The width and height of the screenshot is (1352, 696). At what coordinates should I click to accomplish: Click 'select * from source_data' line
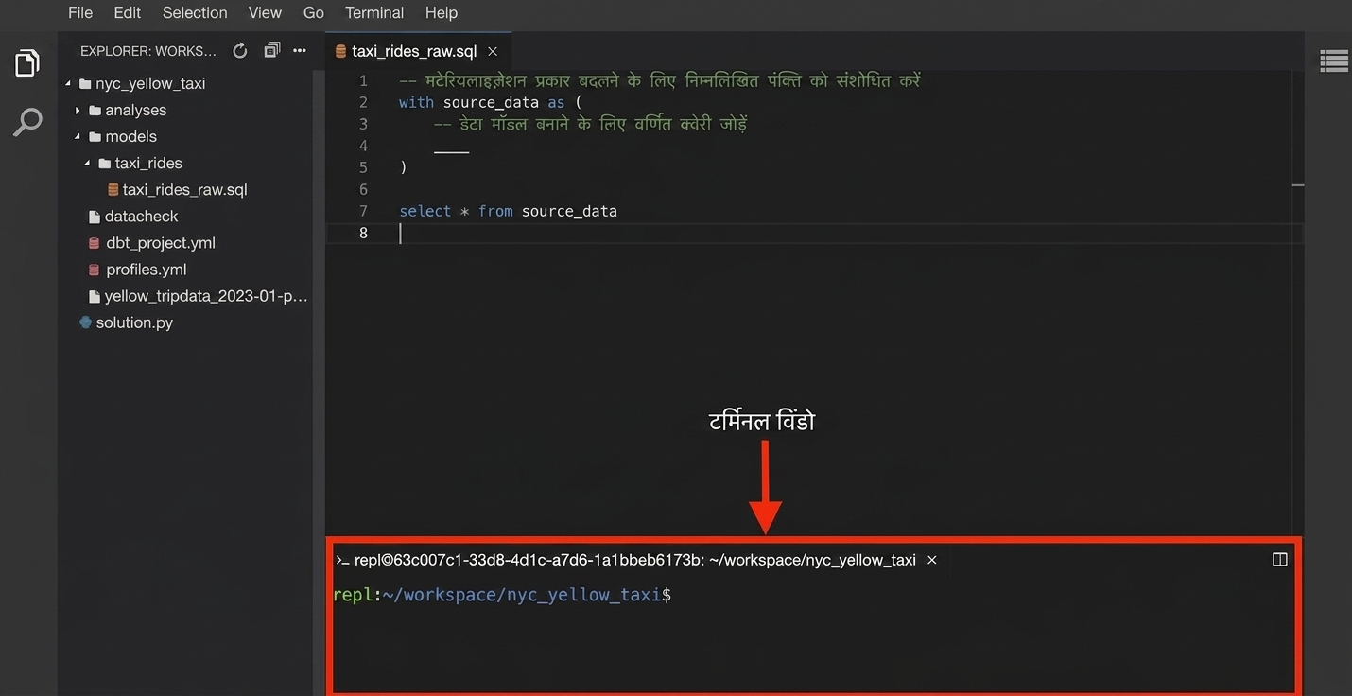[508, 211]
